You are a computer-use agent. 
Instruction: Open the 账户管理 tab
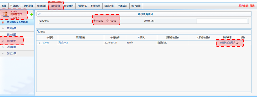(x=136, y=6)
